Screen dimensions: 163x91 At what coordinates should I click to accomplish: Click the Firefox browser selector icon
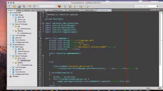(x=59, y=6)
